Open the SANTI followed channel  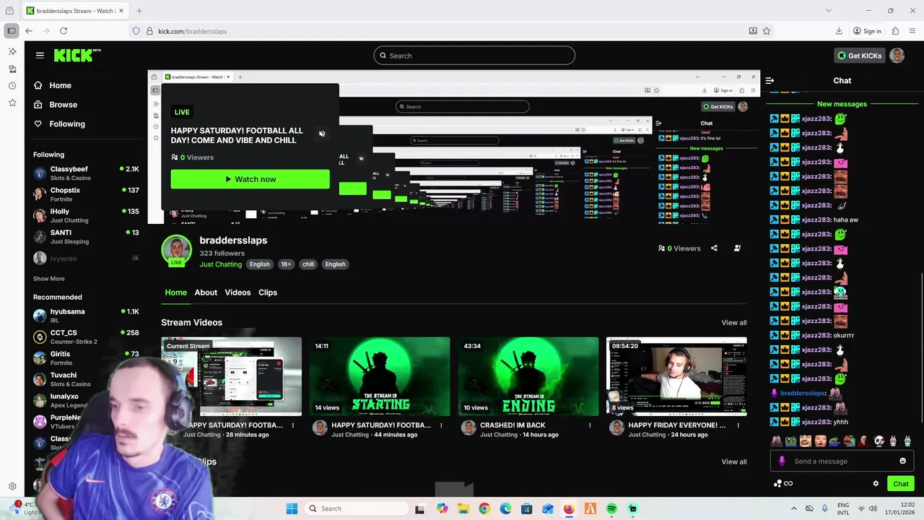(86, 237)
